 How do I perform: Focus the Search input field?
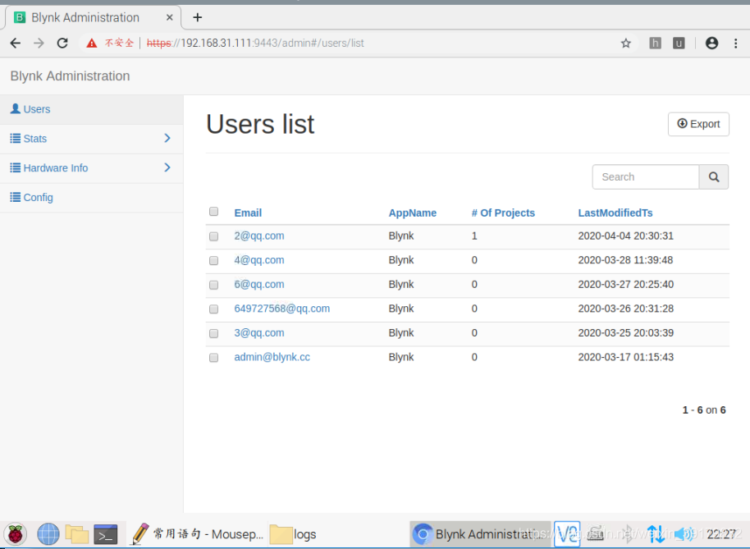coord(646,177)
